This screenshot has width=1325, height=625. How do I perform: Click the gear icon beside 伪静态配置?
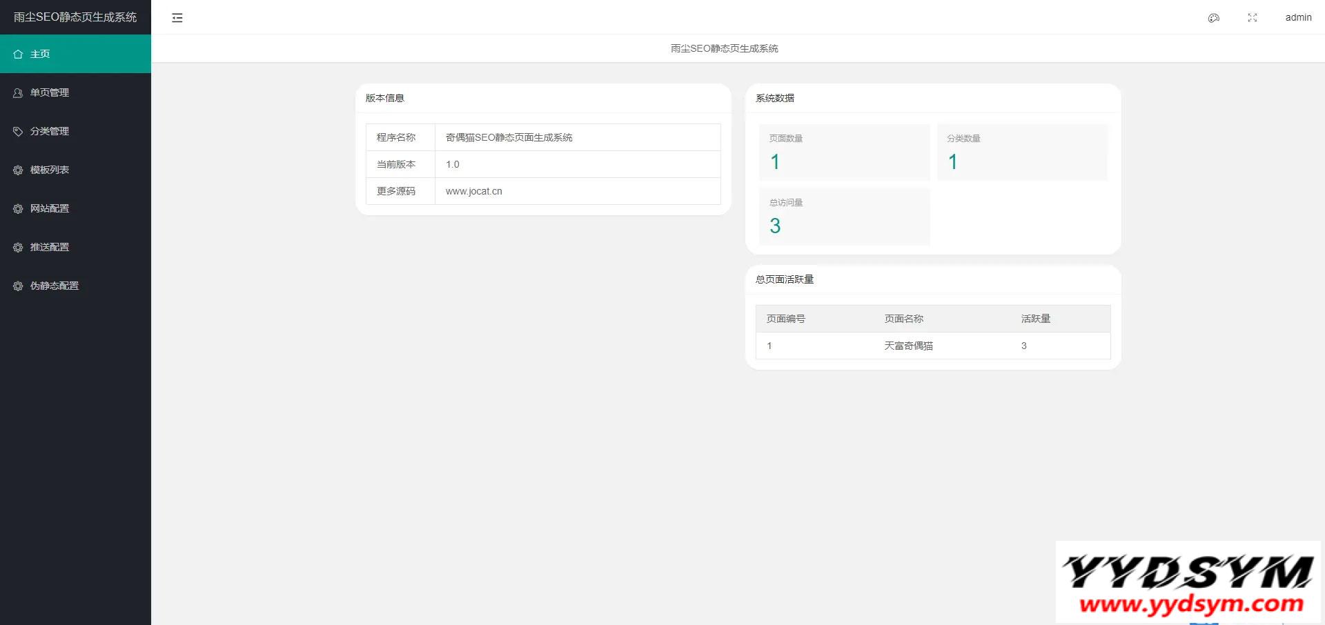[x=18, y=286]
